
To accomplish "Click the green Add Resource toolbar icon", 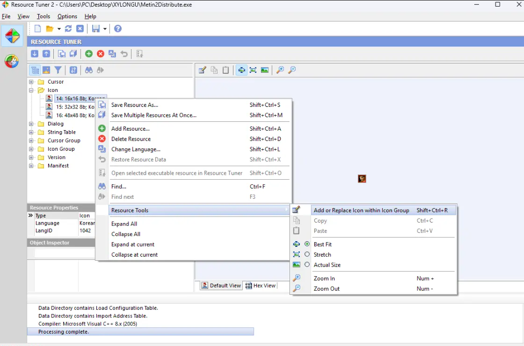I will (x=89, y=54).
